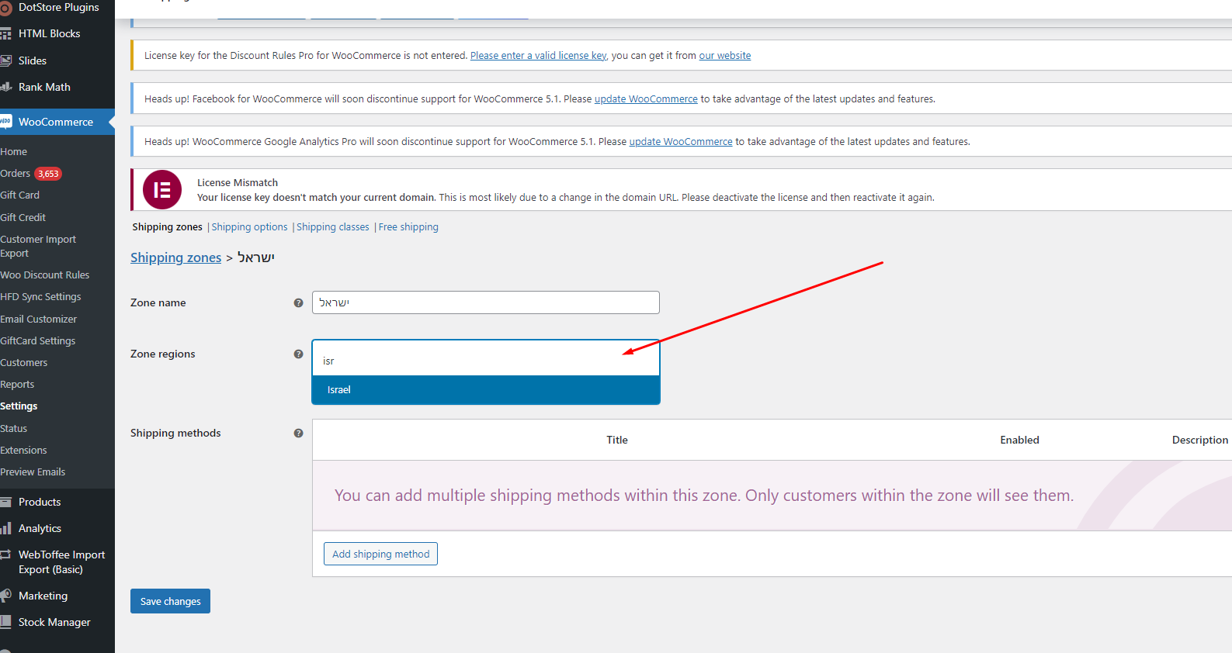Image resolution: width=1232 pixels, height=653 pixels.
Task: Open the Shipping options tab
Action: (x=249, y=227)
